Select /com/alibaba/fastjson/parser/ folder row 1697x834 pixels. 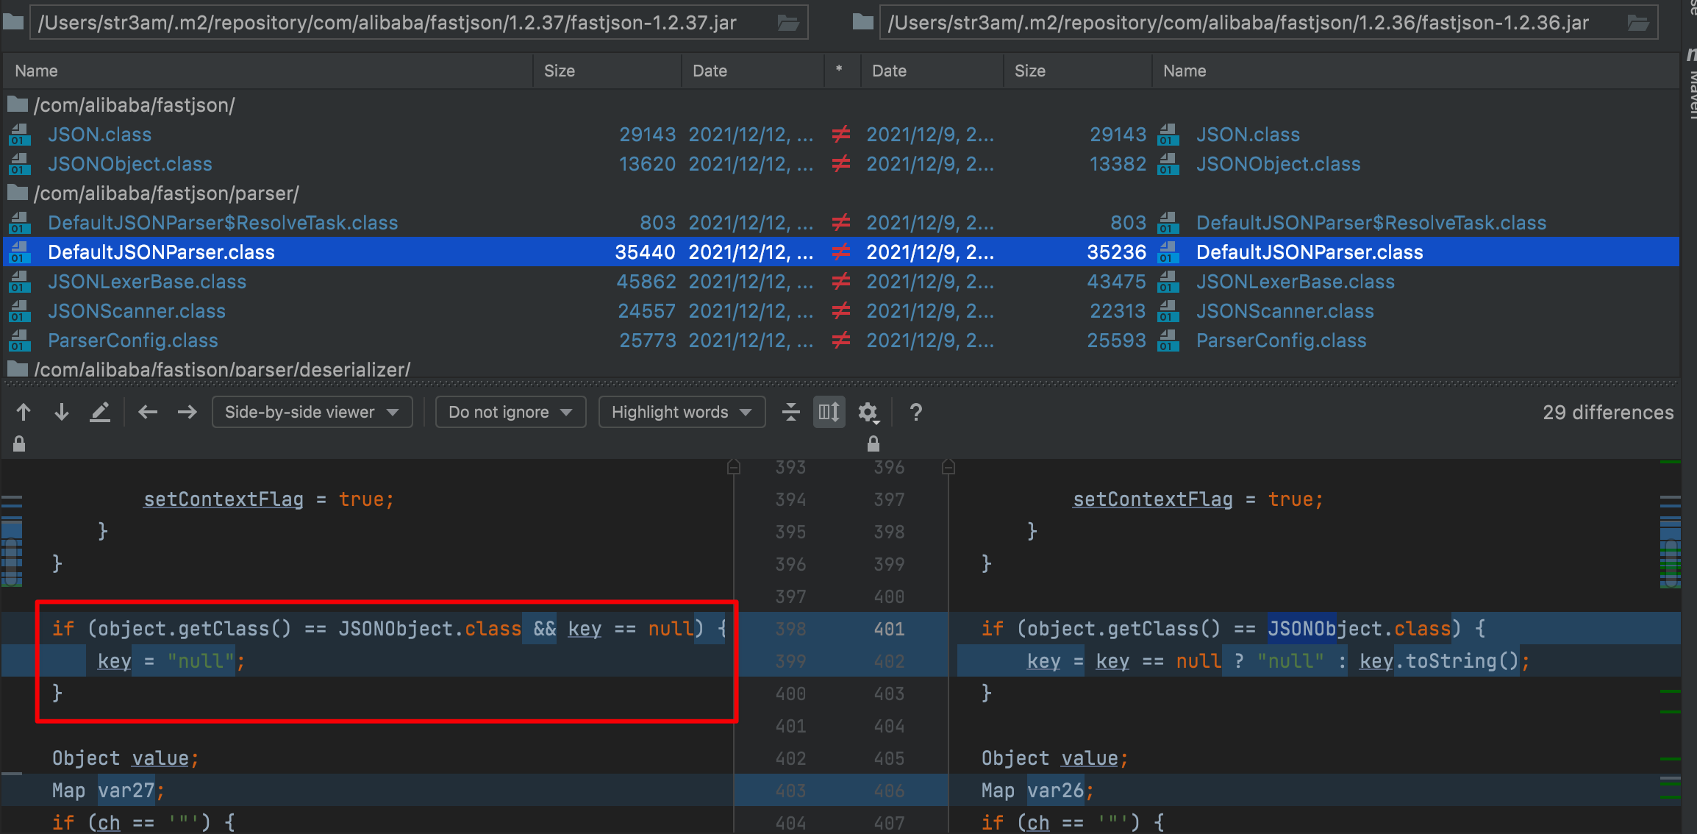point(841,193)
